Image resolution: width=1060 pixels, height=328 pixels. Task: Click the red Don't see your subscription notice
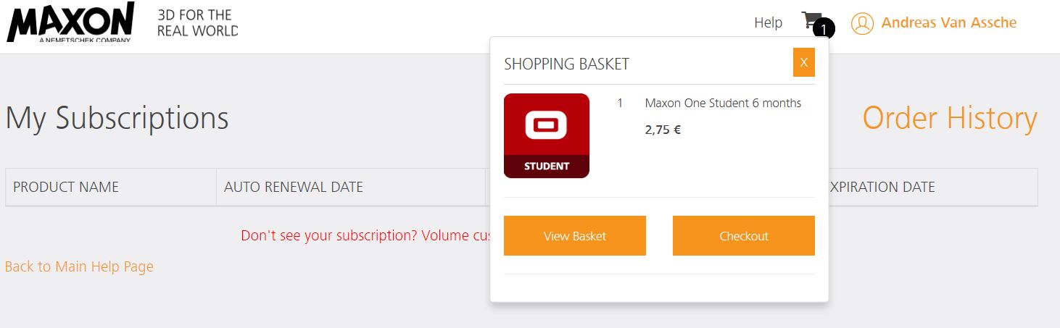(x=366, y=236)
